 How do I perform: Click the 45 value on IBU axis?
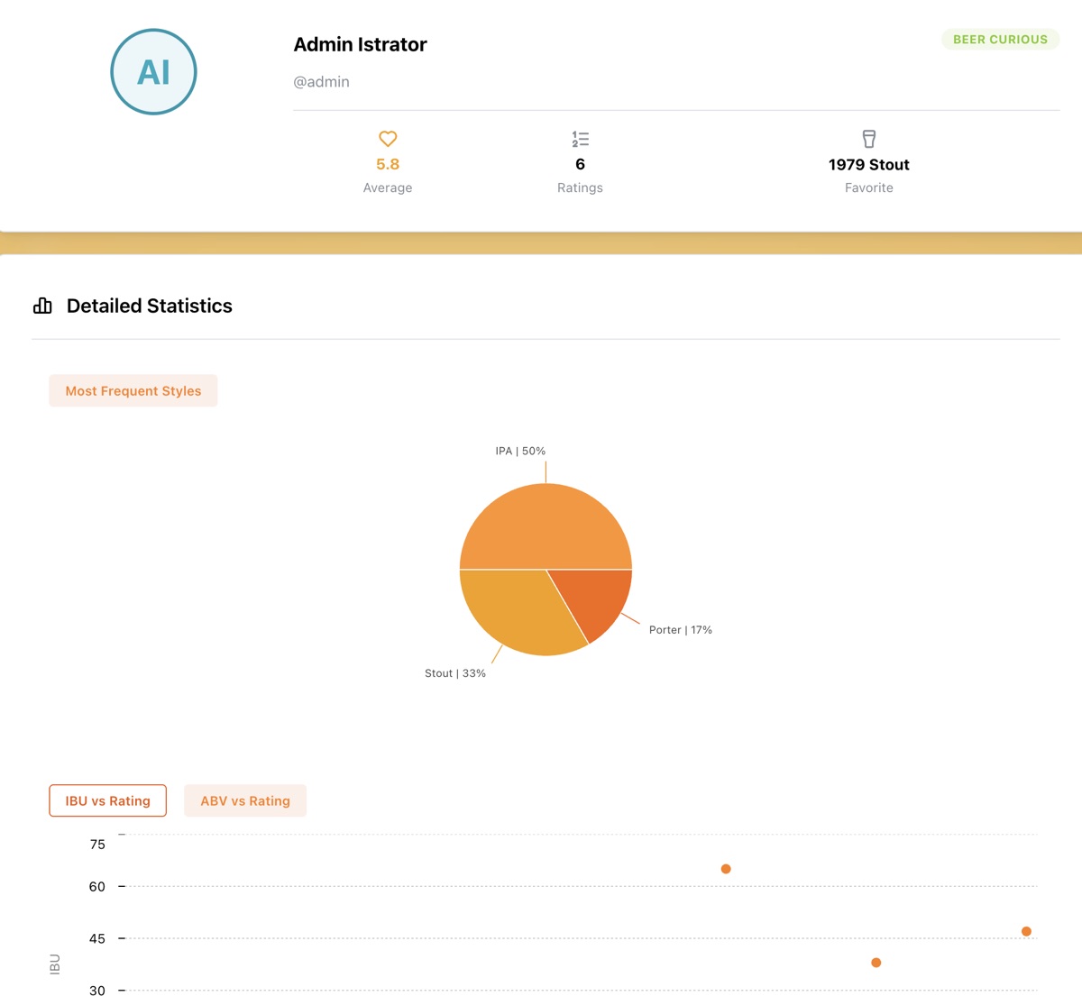coord(97,938)
